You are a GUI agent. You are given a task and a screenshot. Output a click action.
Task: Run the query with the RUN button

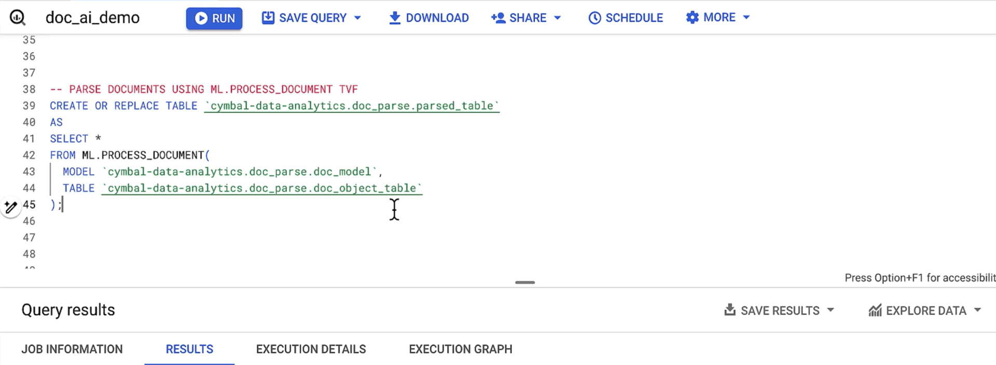214,18
